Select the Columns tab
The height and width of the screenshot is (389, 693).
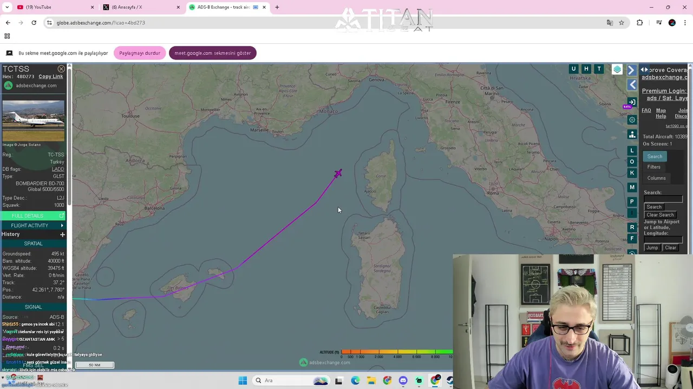coord(656,178)
